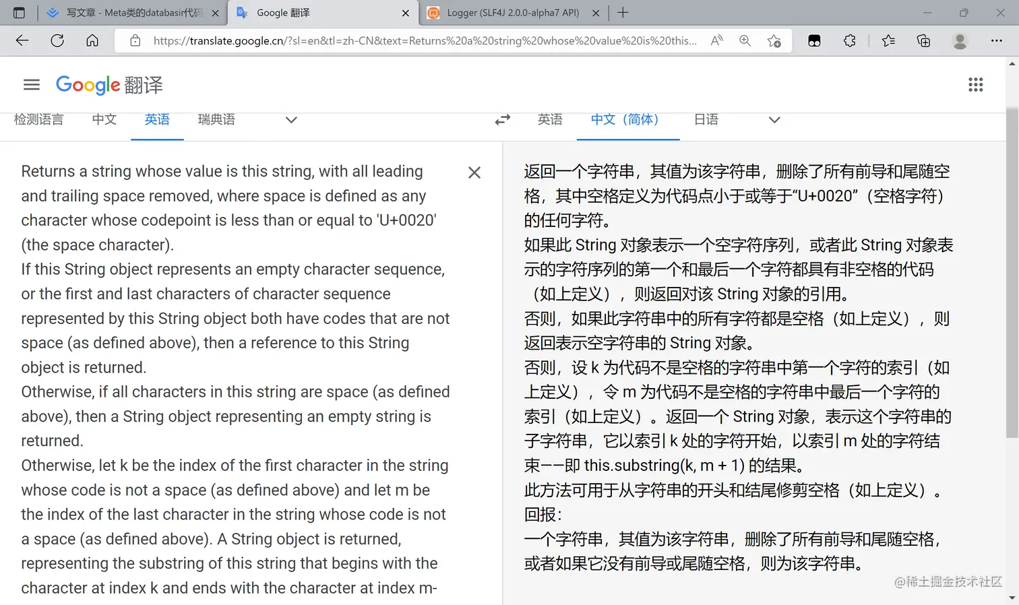
Task: Select 检测语言 as source language
Action: pos(38,120)
